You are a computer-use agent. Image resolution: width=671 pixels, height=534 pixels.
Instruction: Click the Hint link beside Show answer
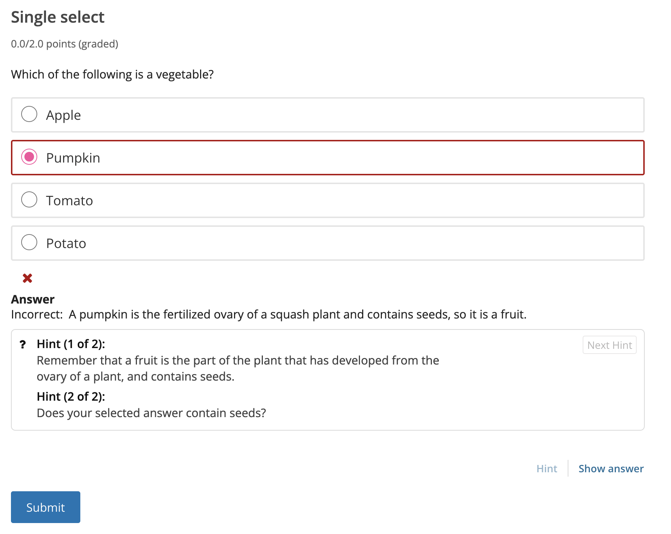[547, 469]
